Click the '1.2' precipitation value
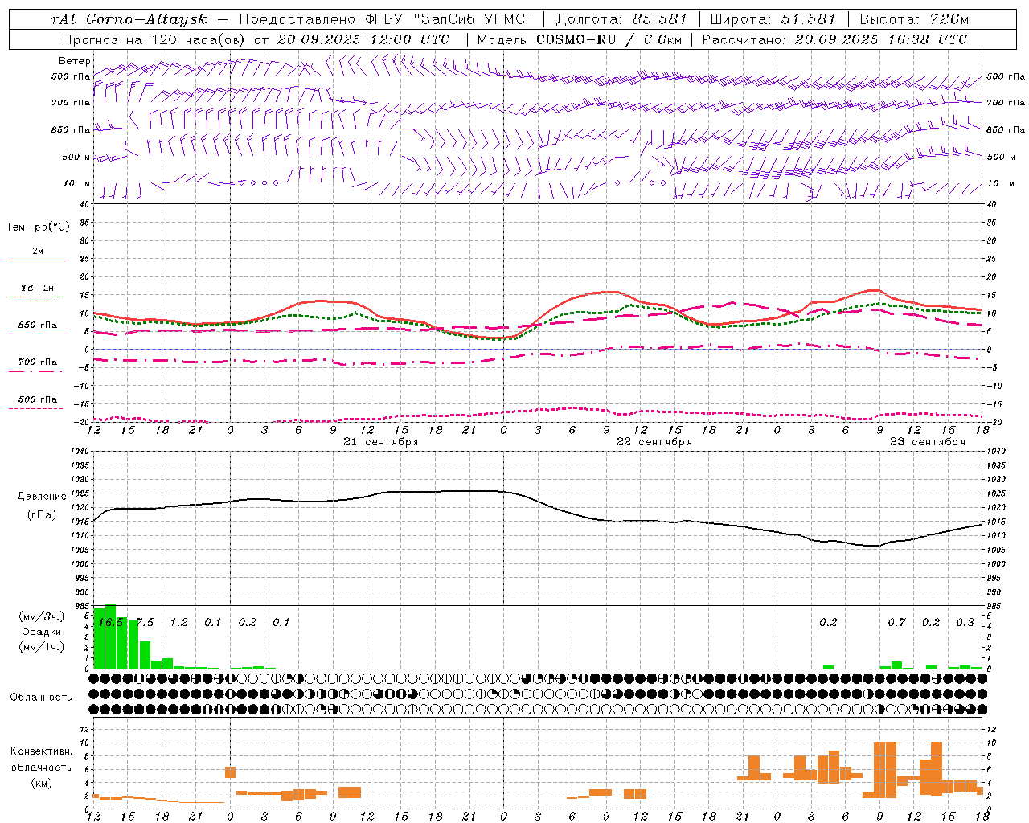Viewport: 1029px width, 823px height. [178, 623]
